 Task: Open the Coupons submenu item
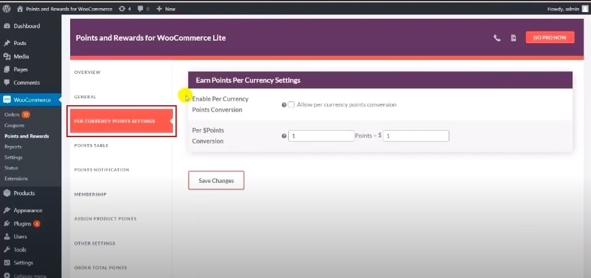point(14,125)
